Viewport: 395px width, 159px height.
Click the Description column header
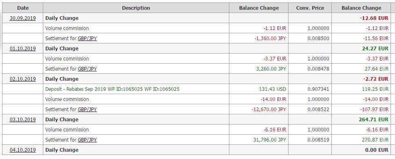pyautogui.click(x=136, y=8)
